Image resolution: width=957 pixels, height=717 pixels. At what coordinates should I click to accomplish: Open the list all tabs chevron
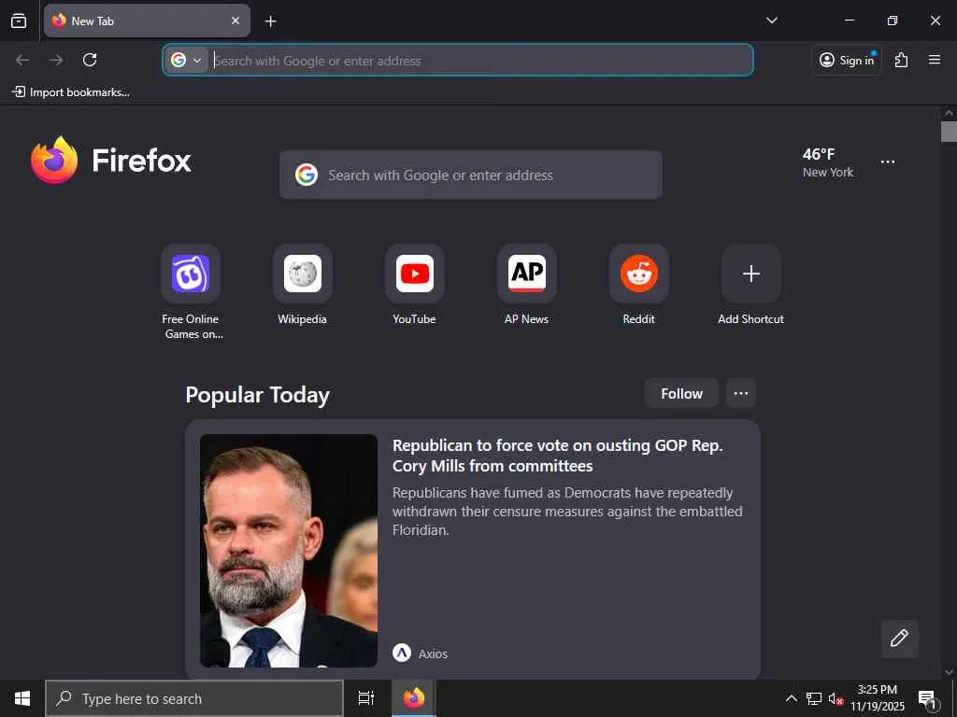point(771,21)
